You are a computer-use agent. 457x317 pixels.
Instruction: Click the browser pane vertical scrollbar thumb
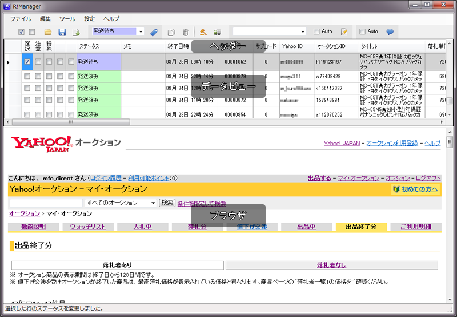(x=449, y=142)
